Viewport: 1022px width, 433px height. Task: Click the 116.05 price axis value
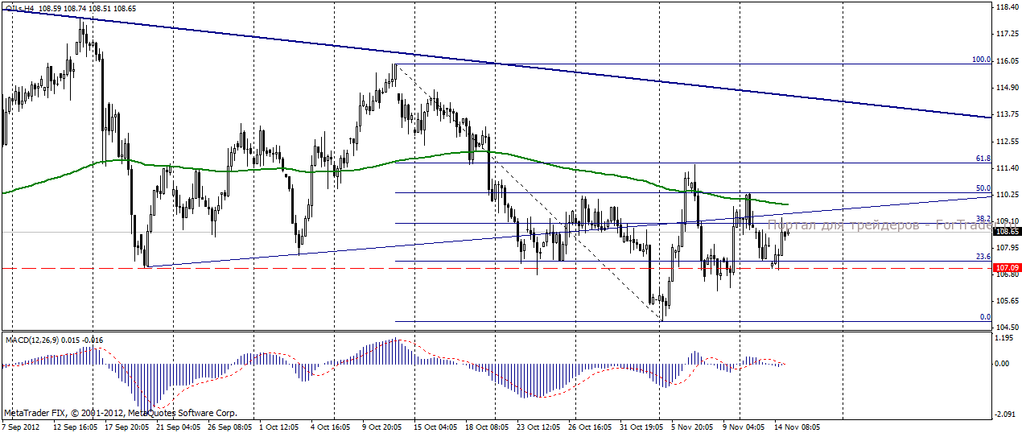pyautogui.click(x=1006, y=60)
